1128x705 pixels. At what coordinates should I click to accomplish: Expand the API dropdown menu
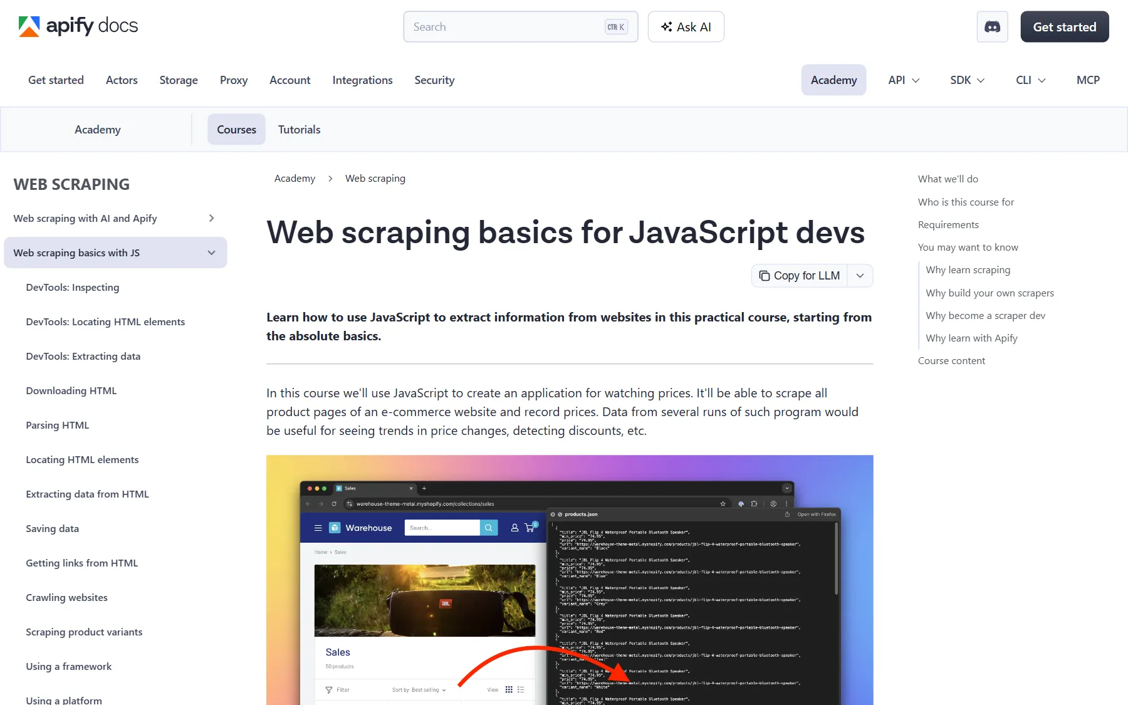903,80
